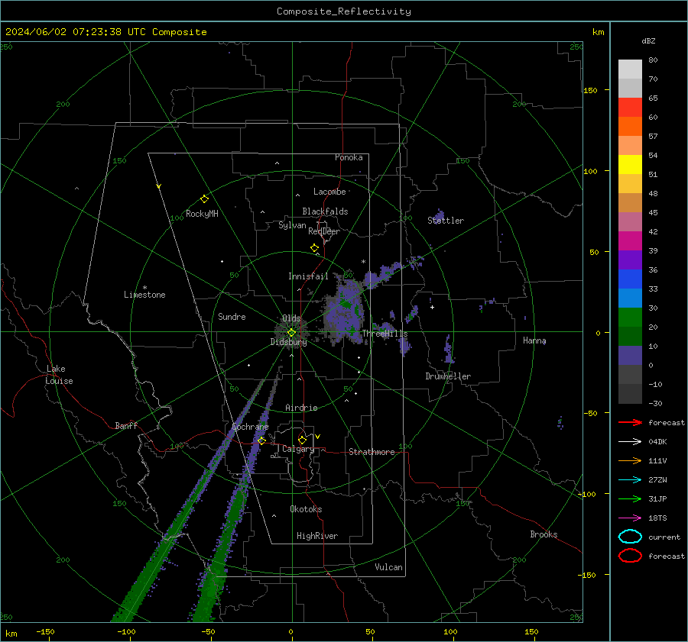Click the red forecast ellipse icon
The height and width of the screenshot is (642, 688).
click(630, 556)
